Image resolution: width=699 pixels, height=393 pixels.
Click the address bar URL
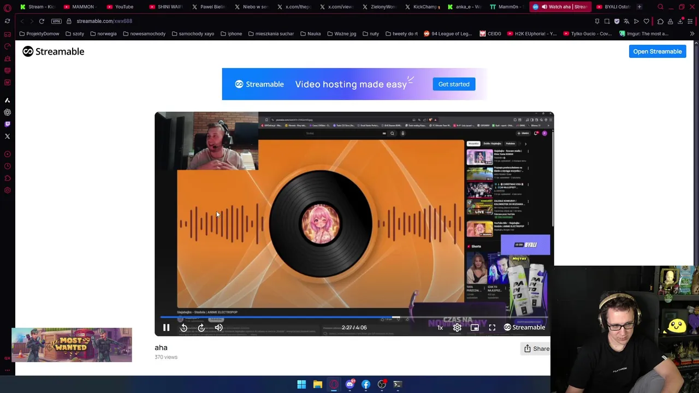(x=104, y=21)
